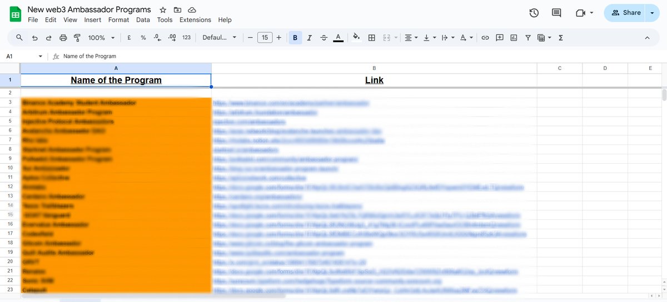
Task: Open the fill color bucket
Action: (x=356, y=38)
